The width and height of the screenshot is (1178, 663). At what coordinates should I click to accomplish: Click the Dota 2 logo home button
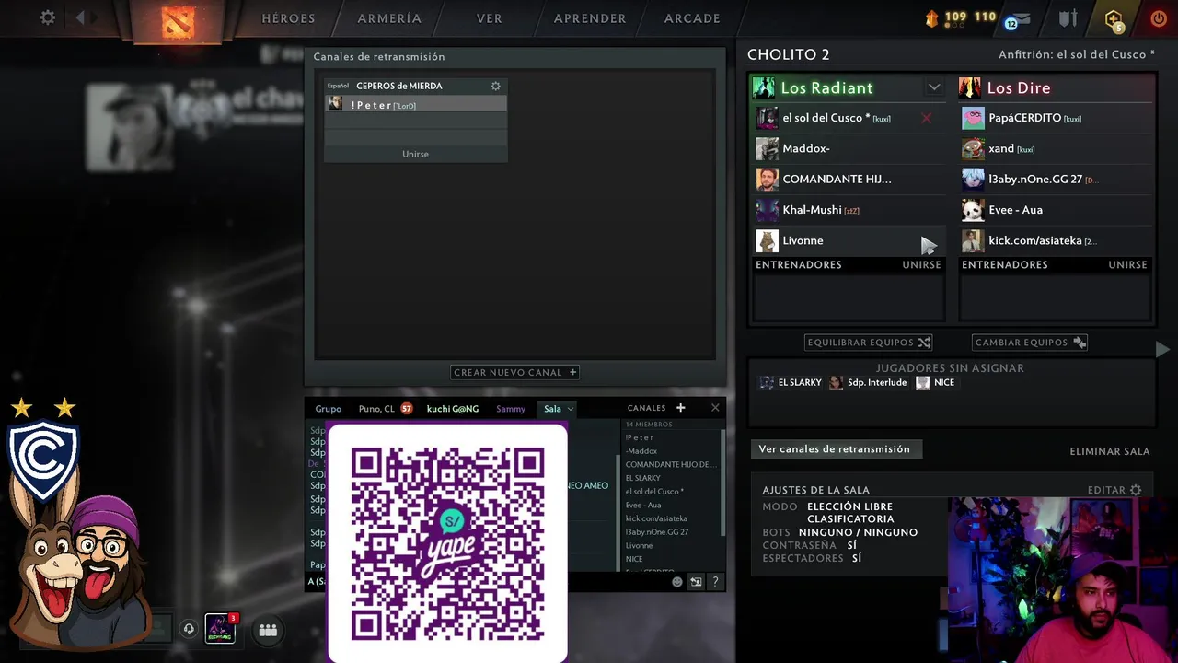[178, 20]
